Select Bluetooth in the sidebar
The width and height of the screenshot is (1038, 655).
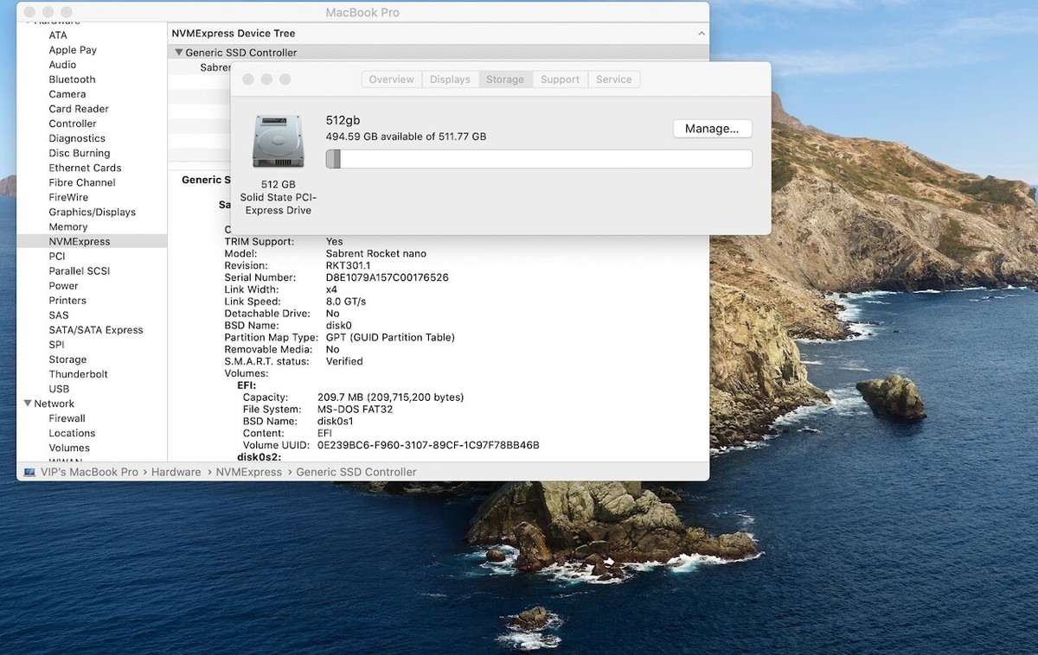pos(72,79)
